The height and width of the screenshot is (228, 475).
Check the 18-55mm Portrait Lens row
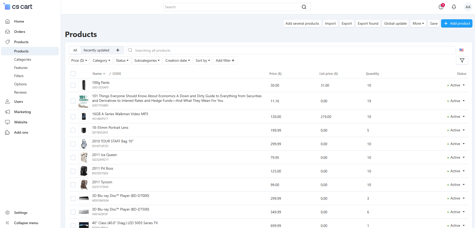(x=73, y=130)
